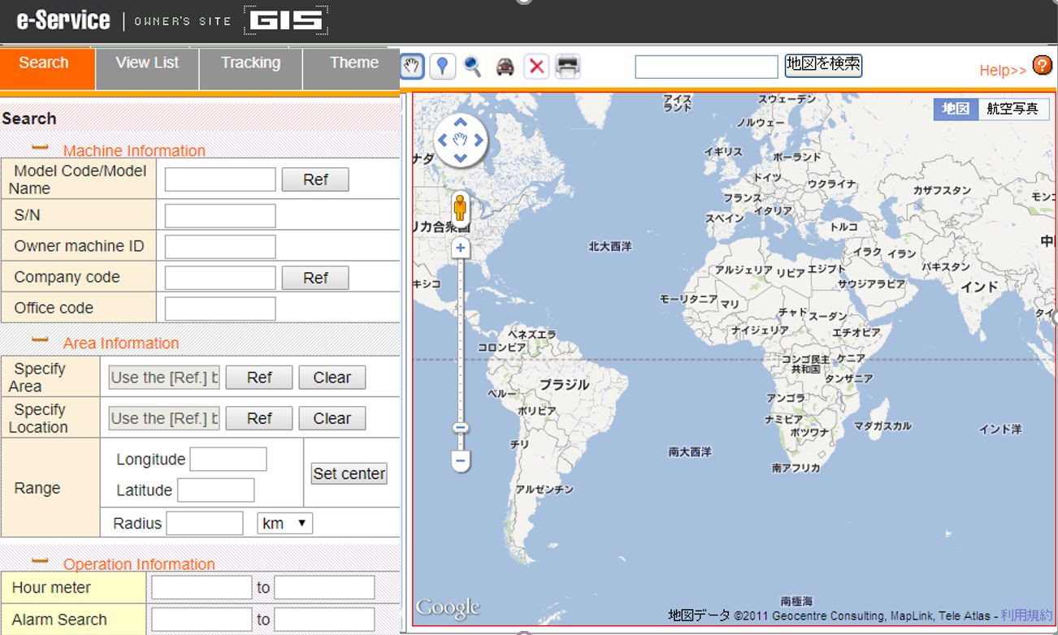This screenshot has height=635, width=1058.
Task: Activate the magnifier zoom tool
Action: [x=472, y=67]
